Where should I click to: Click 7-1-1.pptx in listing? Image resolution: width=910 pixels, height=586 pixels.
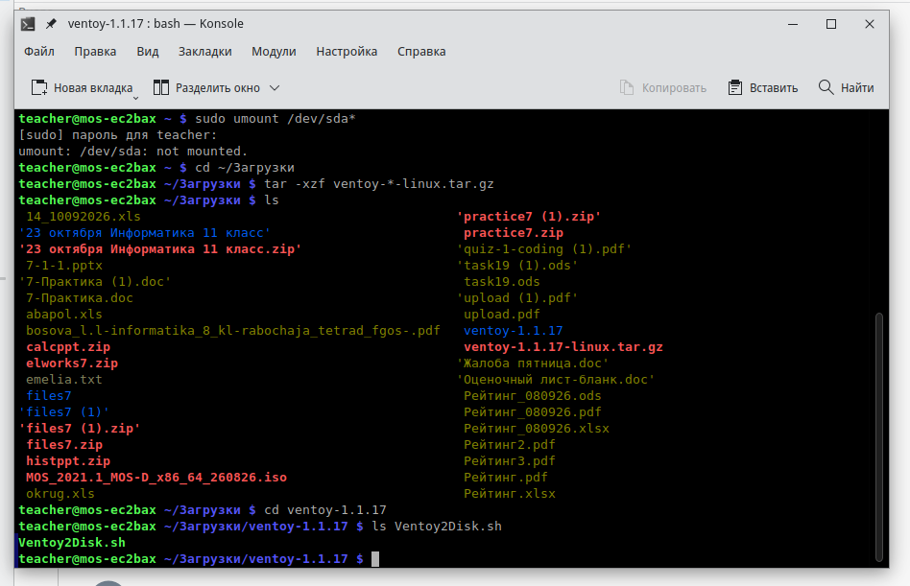64,266
